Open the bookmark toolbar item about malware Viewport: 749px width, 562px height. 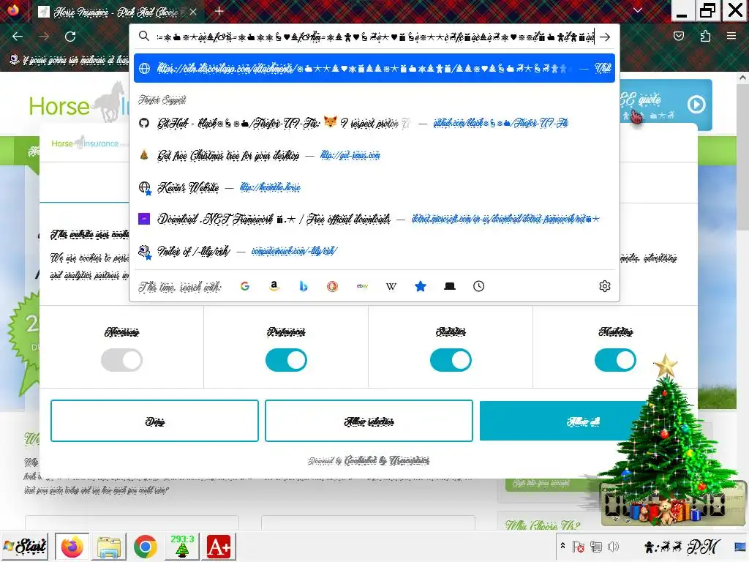pyautogui.click(x=69, y=60)
